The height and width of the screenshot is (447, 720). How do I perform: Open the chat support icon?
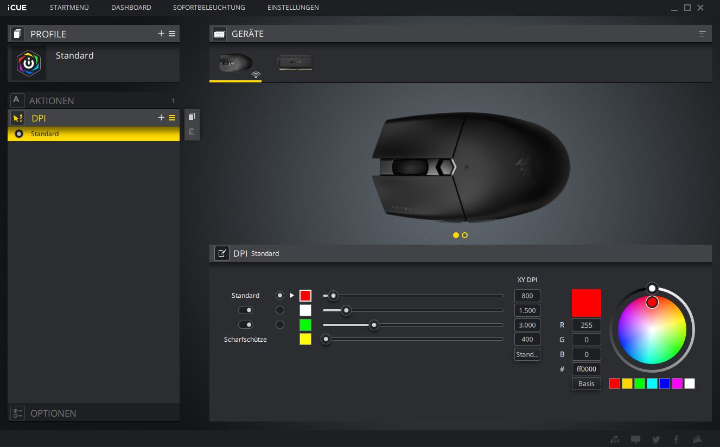pyautogui.click(x=635, y=439)
